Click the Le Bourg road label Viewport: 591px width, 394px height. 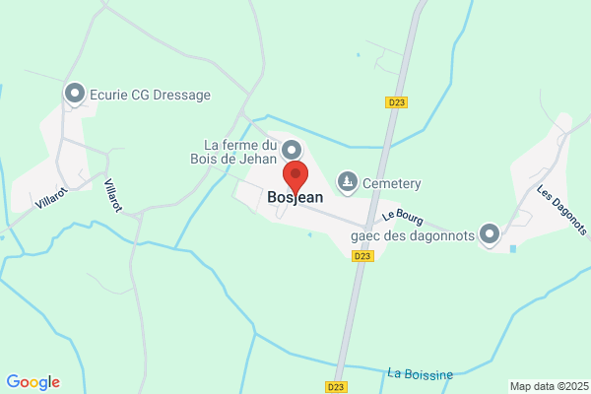point(403,217)
